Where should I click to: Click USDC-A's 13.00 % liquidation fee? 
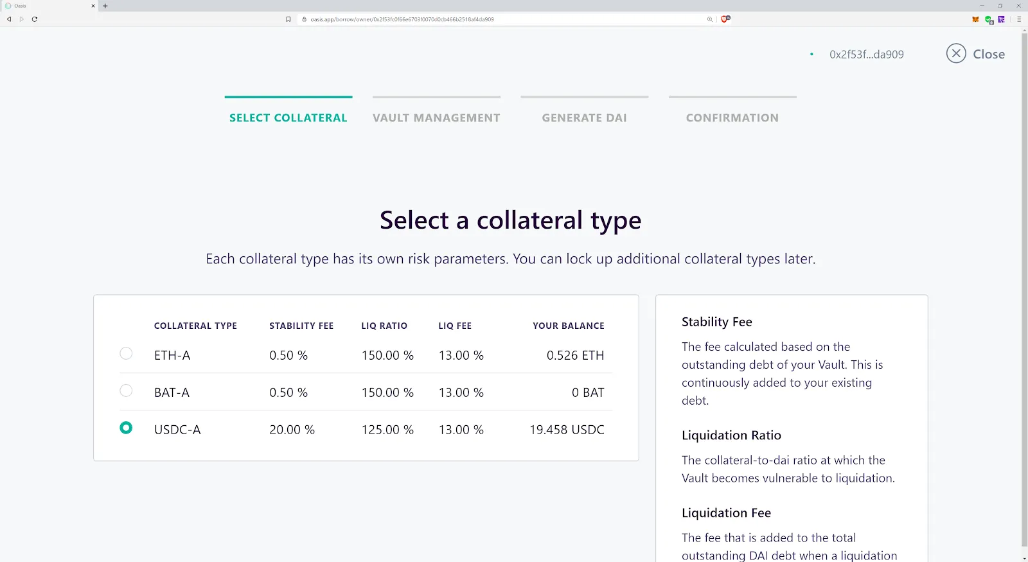point(461,430)
